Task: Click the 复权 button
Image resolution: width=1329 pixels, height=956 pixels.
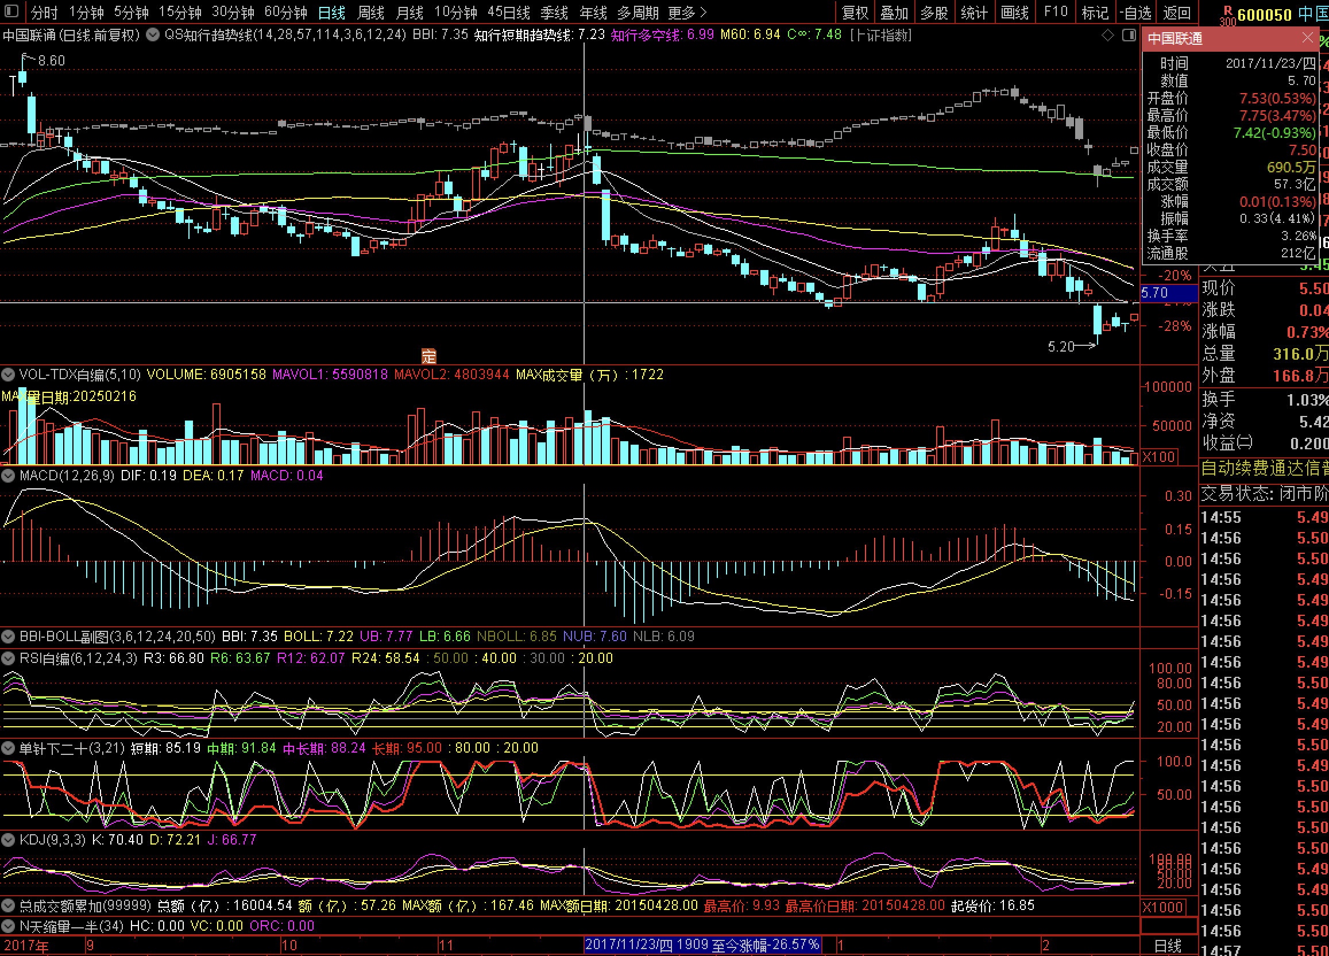Action: click(x=855, y=12)
